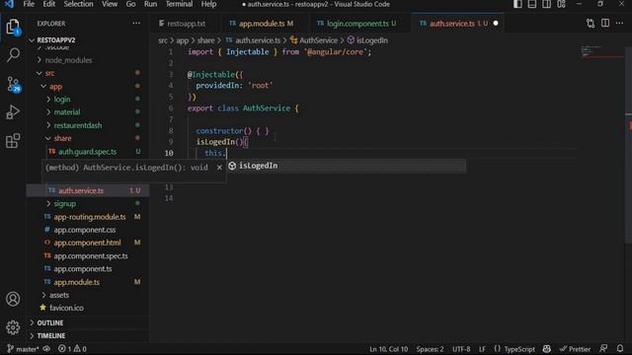Click the UTF-8 encoding selector
The height and width of the screenshot is (355, 632).
click(461, 349)
